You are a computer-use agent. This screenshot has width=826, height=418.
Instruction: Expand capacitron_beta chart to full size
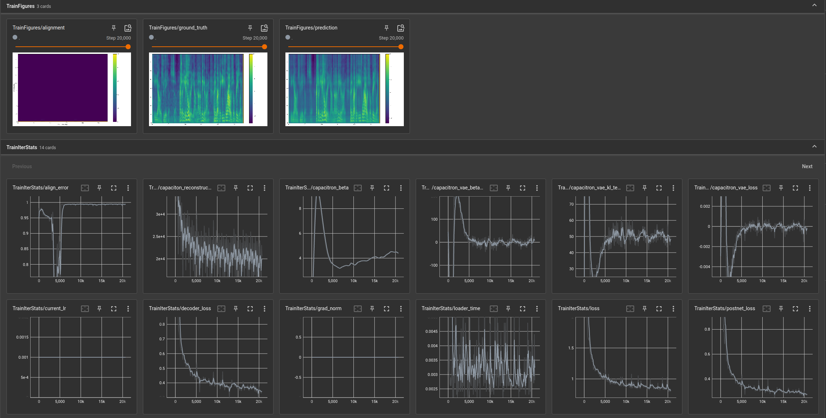tap(387, 188)
